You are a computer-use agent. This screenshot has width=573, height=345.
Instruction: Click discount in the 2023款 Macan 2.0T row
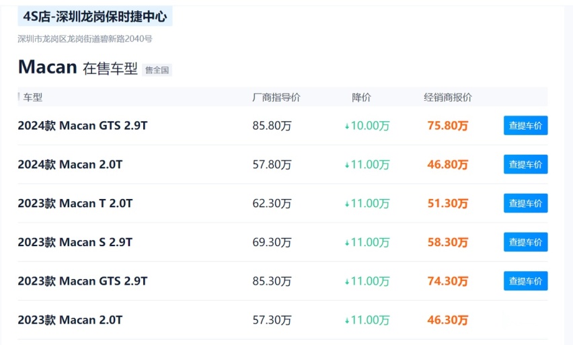367,320
